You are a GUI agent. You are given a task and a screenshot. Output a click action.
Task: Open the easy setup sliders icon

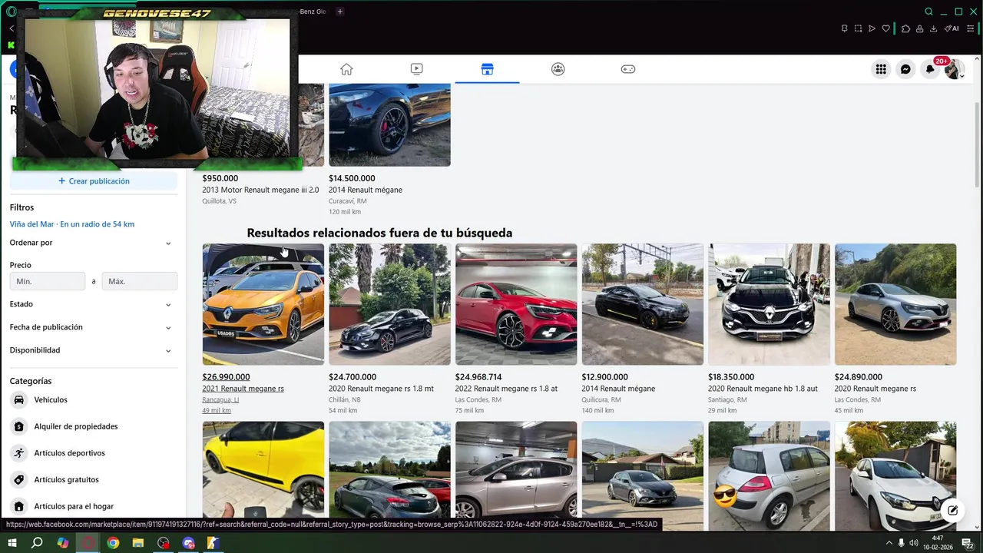(x=970, y=28)
